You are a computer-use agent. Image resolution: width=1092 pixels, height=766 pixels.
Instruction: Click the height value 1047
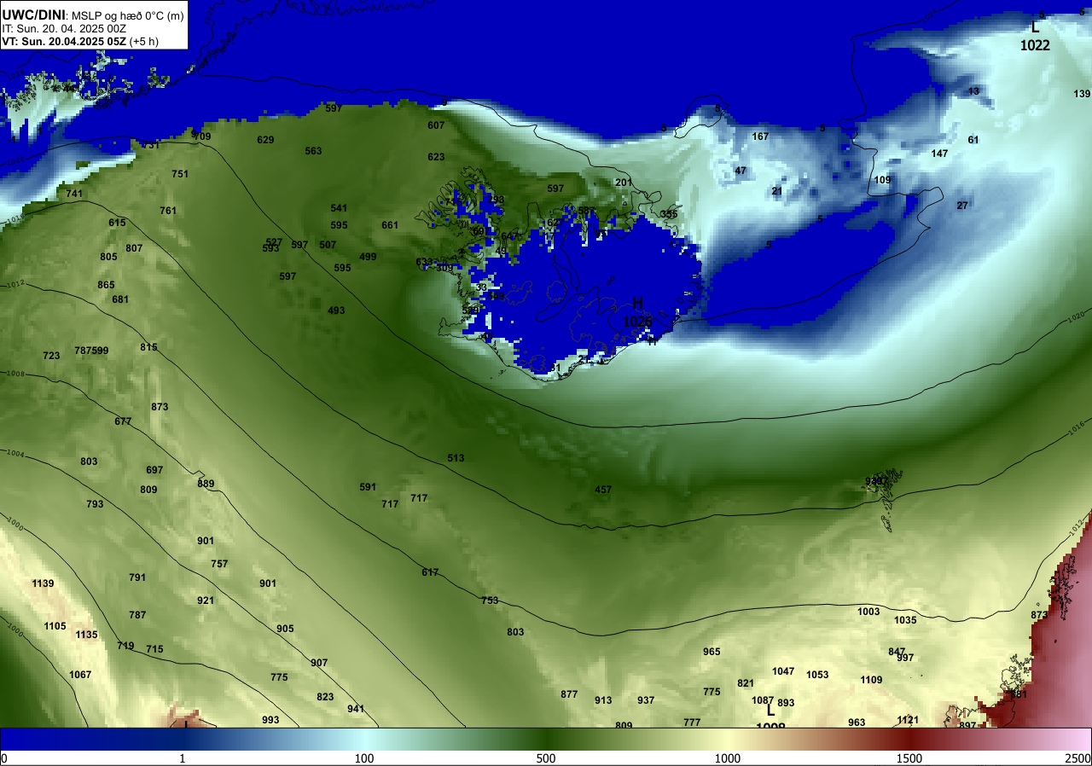pyautogui.click(x=783, y=671)
